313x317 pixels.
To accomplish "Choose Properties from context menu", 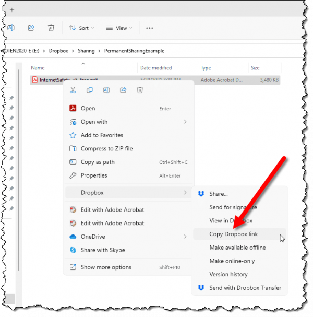I will pos(128,175).
